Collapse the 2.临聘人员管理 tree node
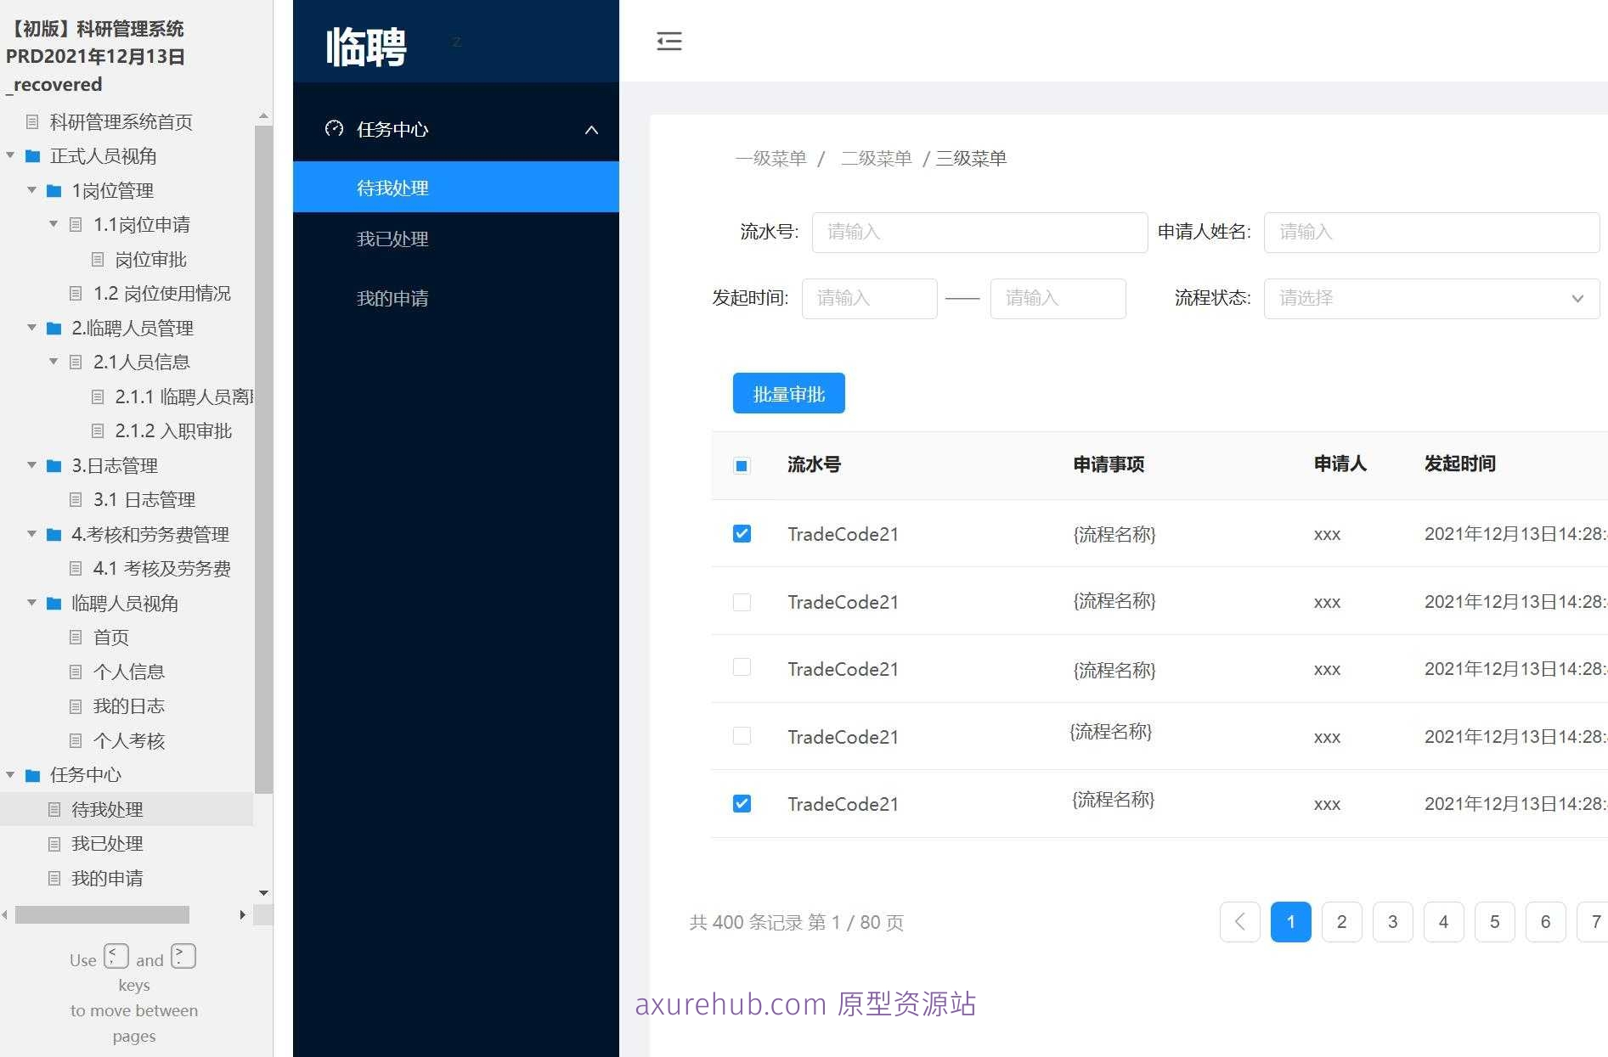This screenshot has height=1057, width=1608. [31, 328]
